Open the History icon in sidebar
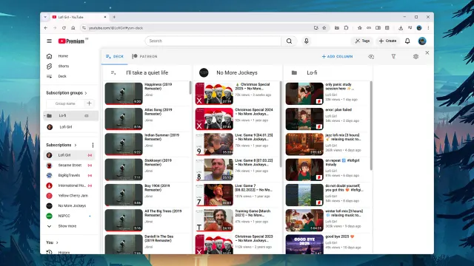 (50, 252)
